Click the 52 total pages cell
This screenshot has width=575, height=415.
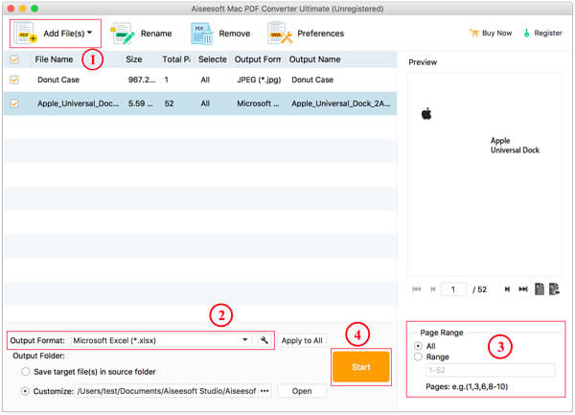[x=169, y=104]
